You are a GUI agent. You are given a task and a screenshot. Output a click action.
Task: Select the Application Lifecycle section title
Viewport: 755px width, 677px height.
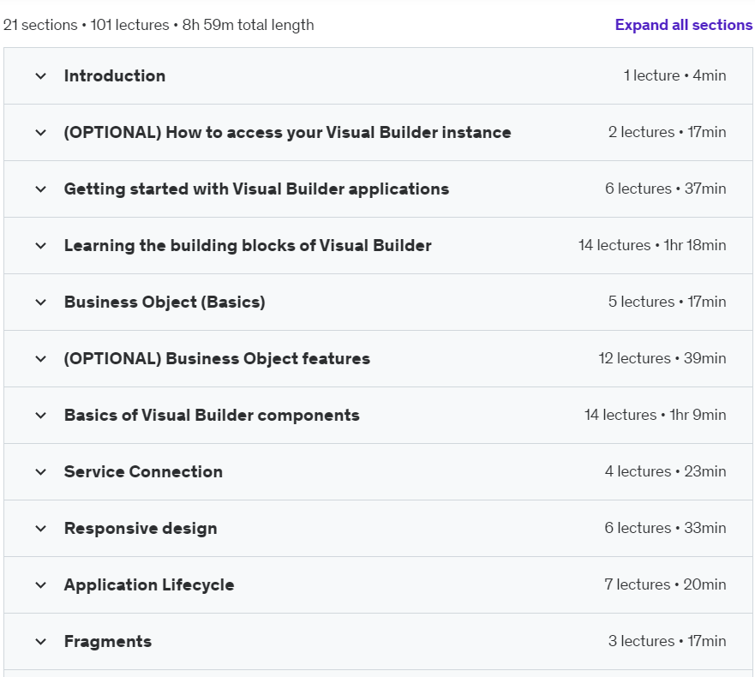point(149,584)
